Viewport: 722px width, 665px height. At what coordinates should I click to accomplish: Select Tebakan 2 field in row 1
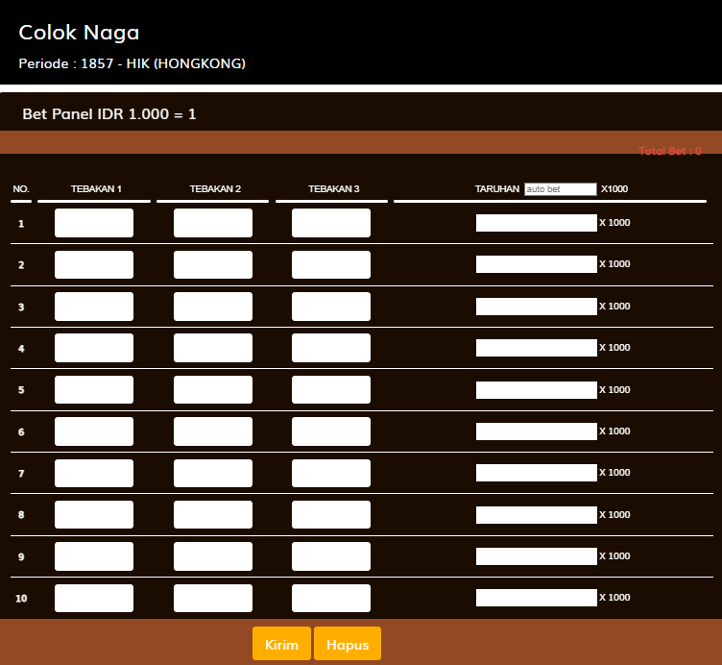click(x=213, y=223)
